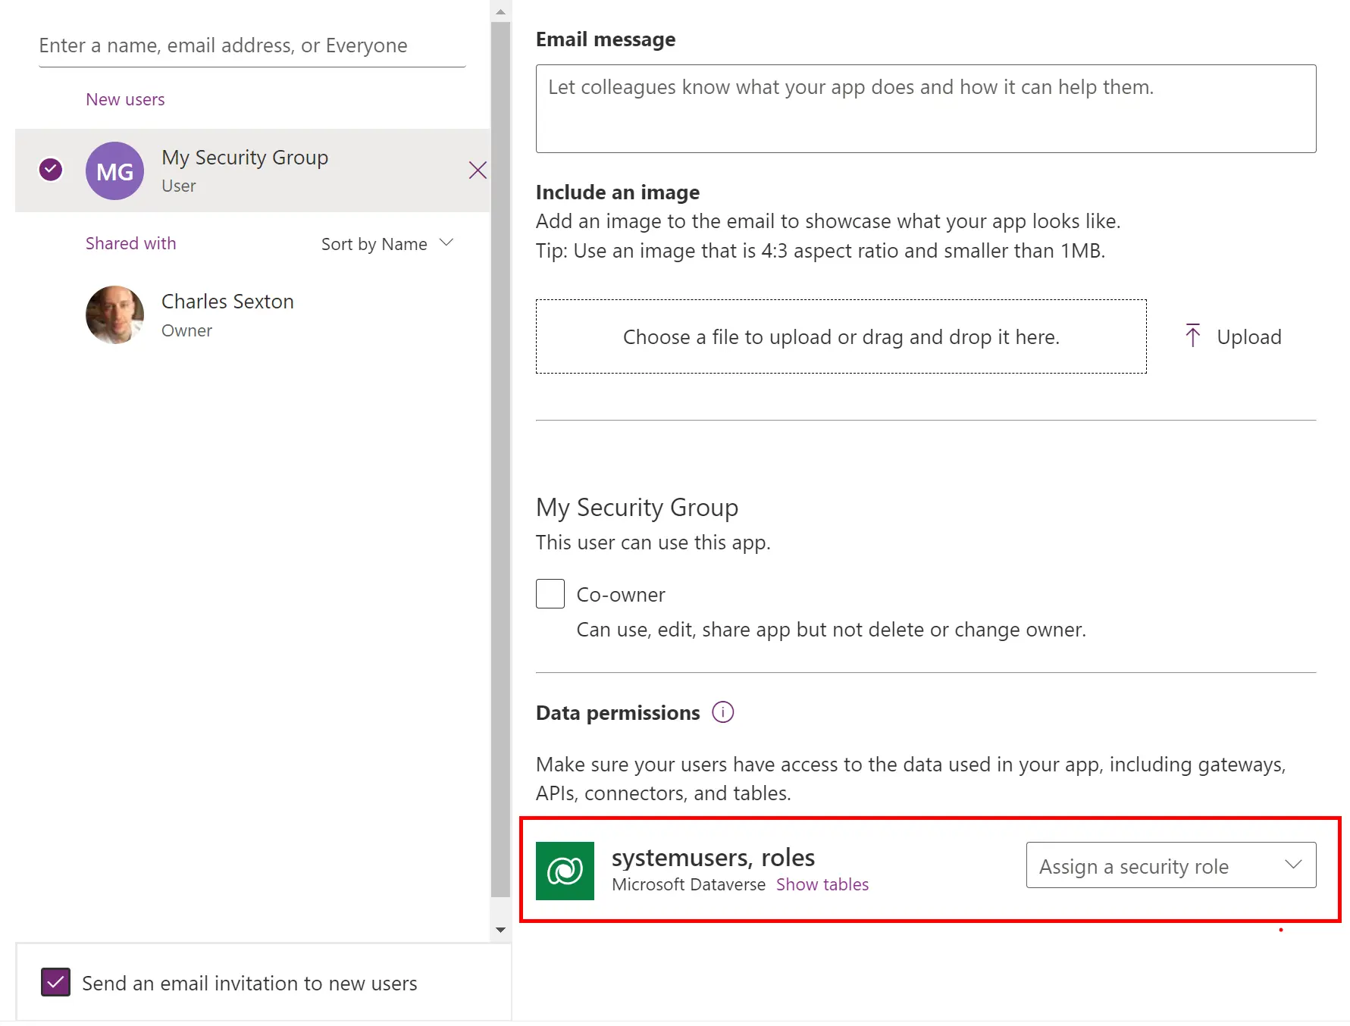Open the Sort by Name dropdown
The width and height of the screenshot is (1350, 1026).
coord(387,243)
